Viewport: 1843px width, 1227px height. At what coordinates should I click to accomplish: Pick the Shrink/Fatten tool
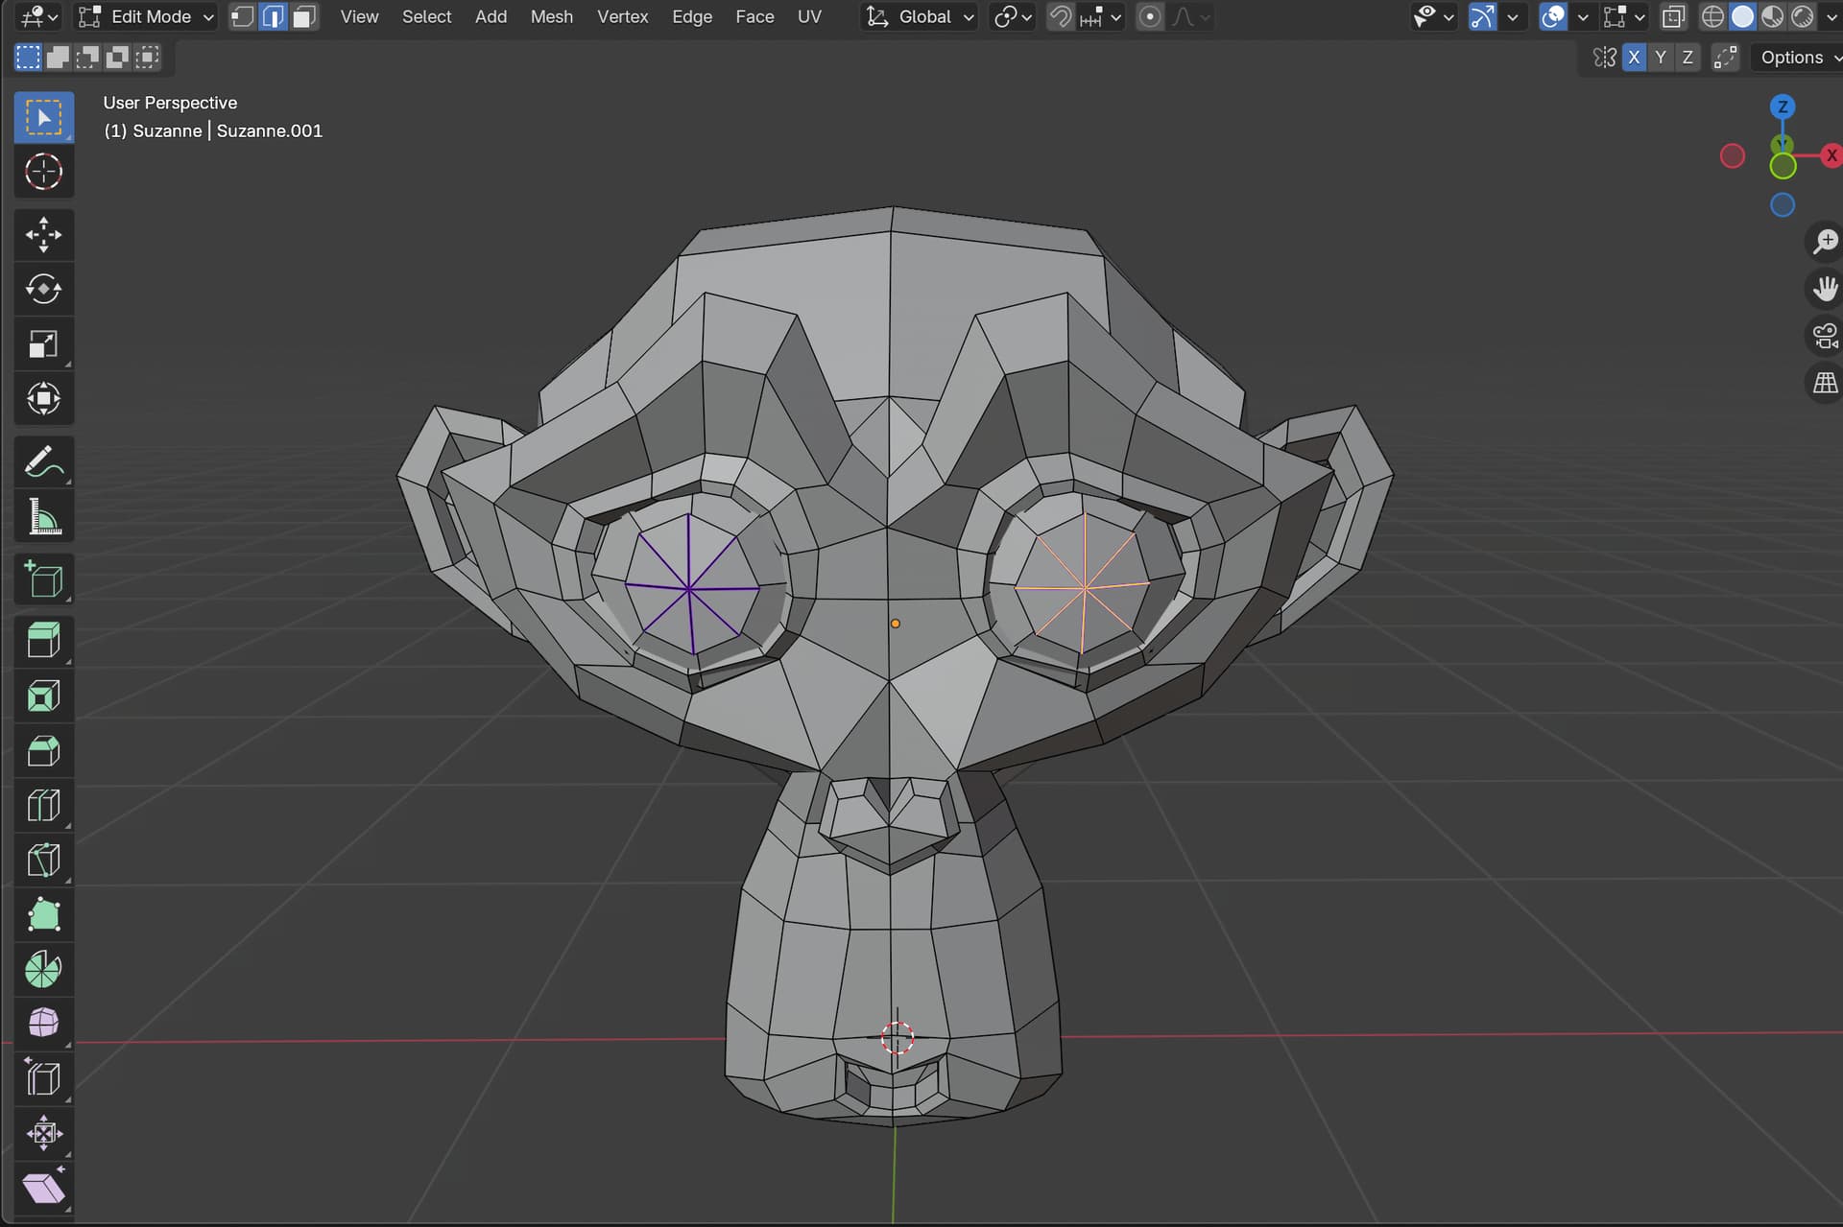(x=43, y=1133)
